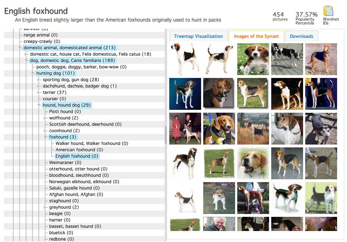This screenshot has height=242, width=347.
Task: Open the Wordnet IDs notepad icon
Action: click(x=328, y=11)
